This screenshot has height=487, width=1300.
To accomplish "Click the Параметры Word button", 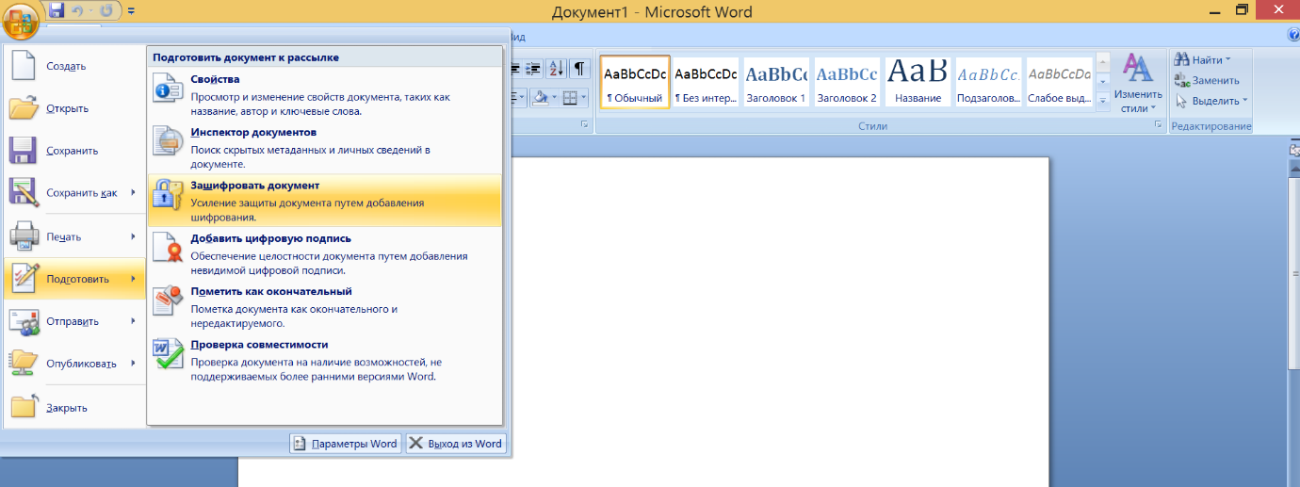I will 346,444.
